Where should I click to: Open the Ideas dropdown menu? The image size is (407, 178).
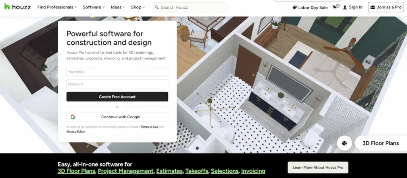pyautogui.click(x=118, y=7)
